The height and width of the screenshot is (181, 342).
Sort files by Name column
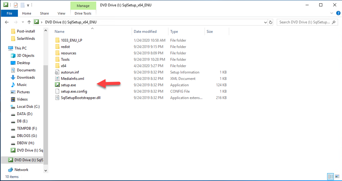60,32
